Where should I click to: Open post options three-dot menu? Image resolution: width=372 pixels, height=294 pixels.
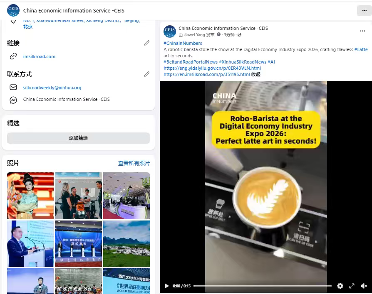click(362, 31)
